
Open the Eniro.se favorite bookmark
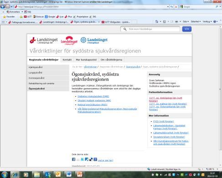[38, 16]
